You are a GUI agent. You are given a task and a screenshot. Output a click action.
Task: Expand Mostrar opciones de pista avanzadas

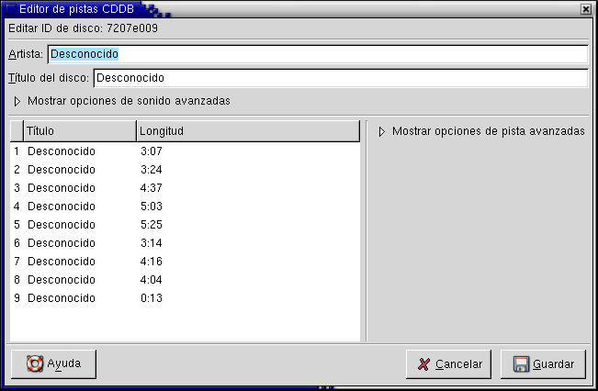(x=382, y=132)
